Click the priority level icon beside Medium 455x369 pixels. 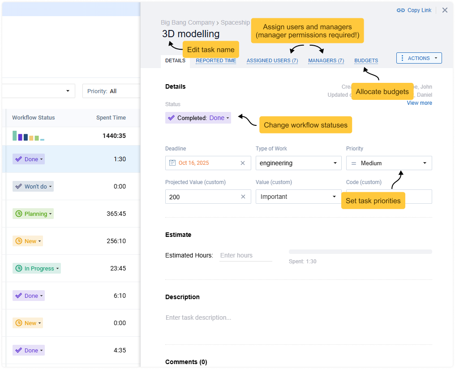point(354,163)
